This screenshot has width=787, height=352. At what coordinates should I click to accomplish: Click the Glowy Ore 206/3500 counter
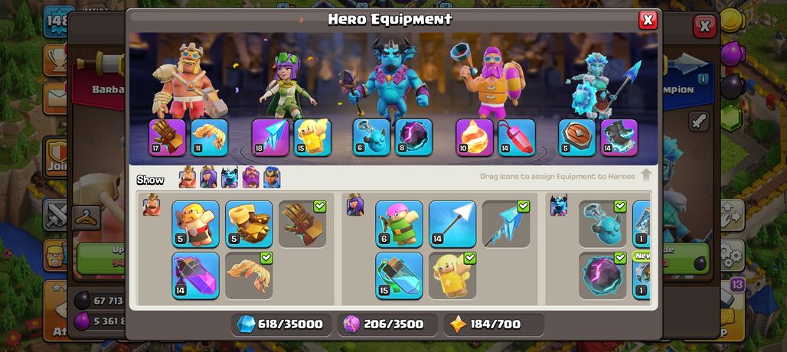tap(387, 324)
